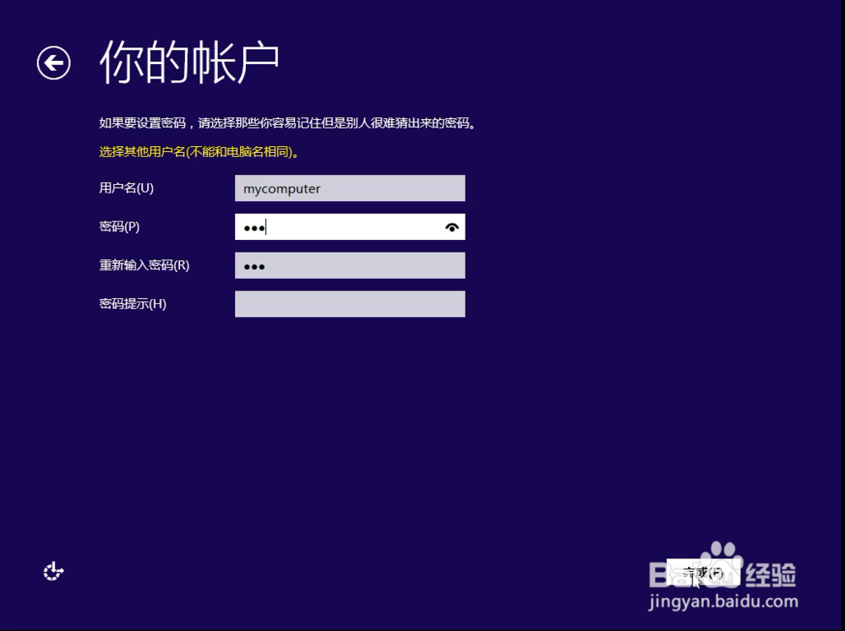Click 完成 to finish account setup
Viewport: 845px width, 631px height.
point(704,571)
